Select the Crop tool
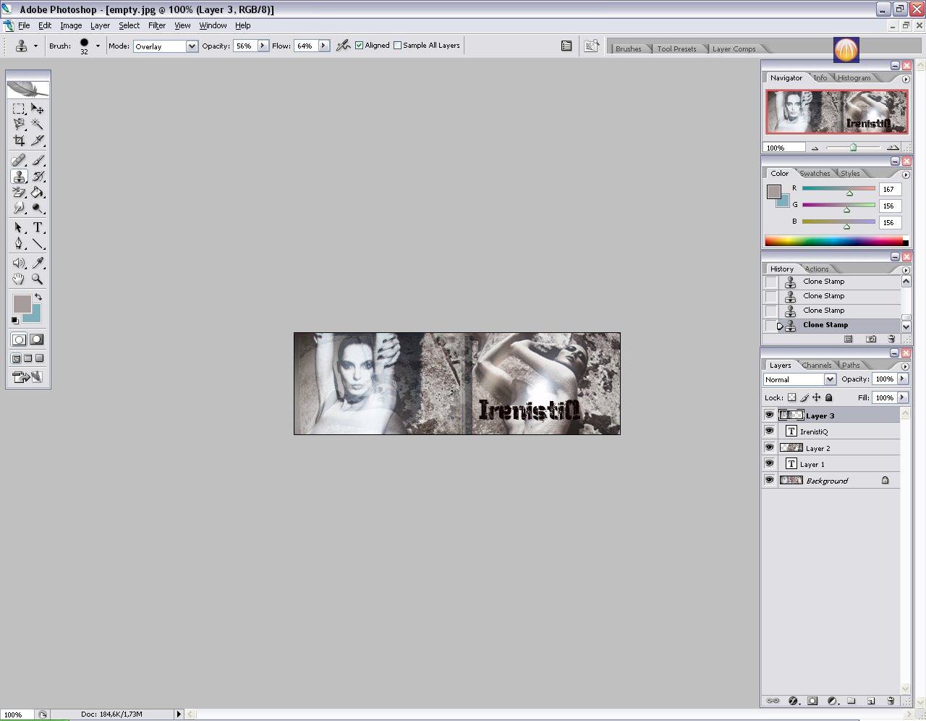This screenshot has height=721, width=926. (19, 140)
